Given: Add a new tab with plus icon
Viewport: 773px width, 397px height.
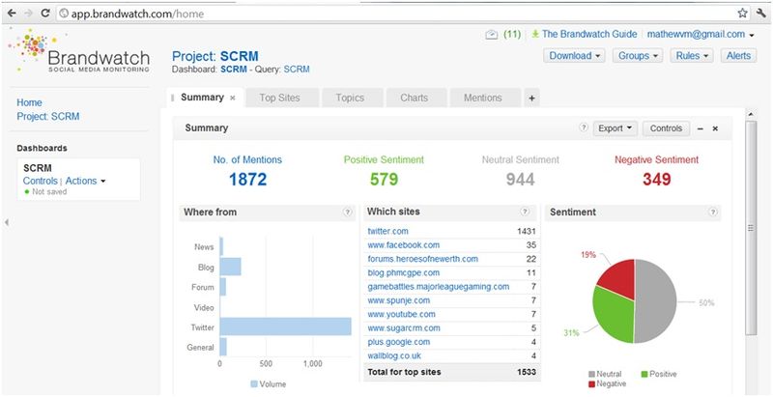Looking at the screenshot, I should 531,98.
